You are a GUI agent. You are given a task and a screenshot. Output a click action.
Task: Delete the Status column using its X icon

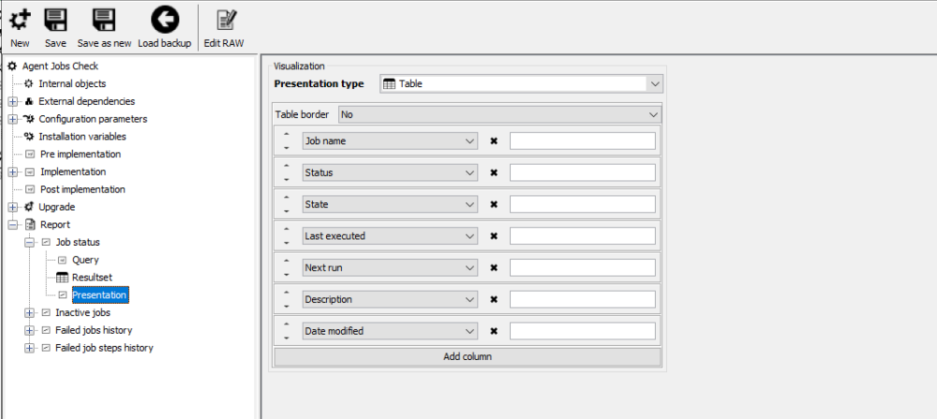click(x=494, y=173)
